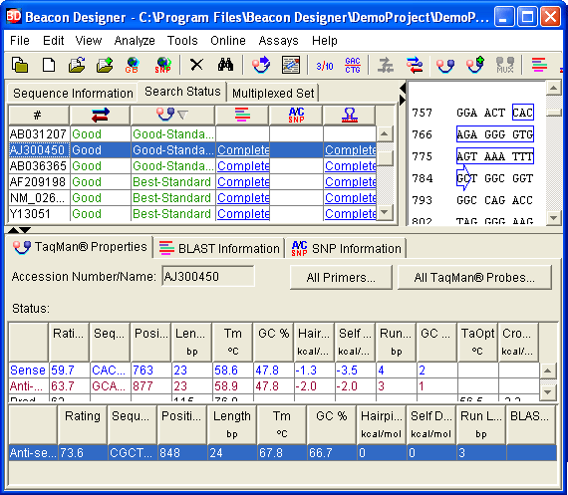The image size is (568, 495).
Task: Click the upward split-pane arrow
Action: point(13,230)
